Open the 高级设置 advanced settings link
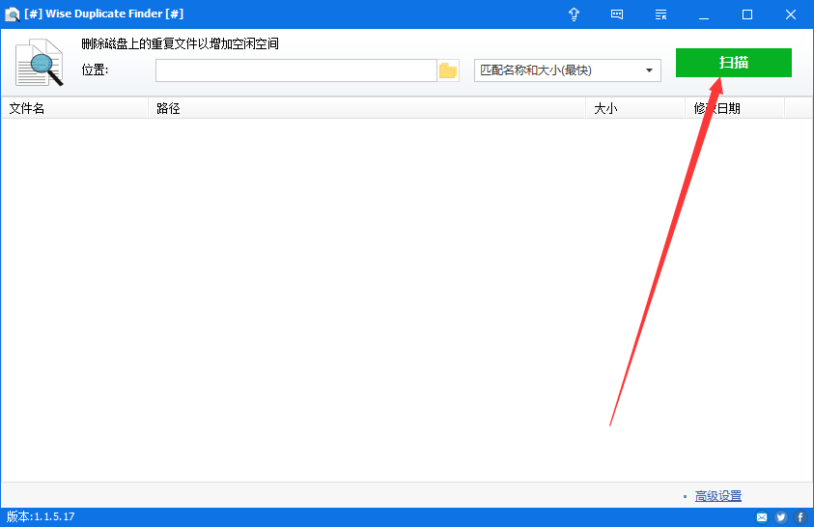 [717, 496]
